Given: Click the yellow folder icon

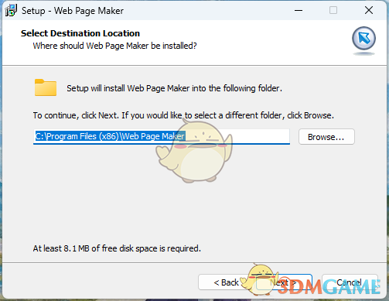Looking at the screenshot, I should 46,87.
